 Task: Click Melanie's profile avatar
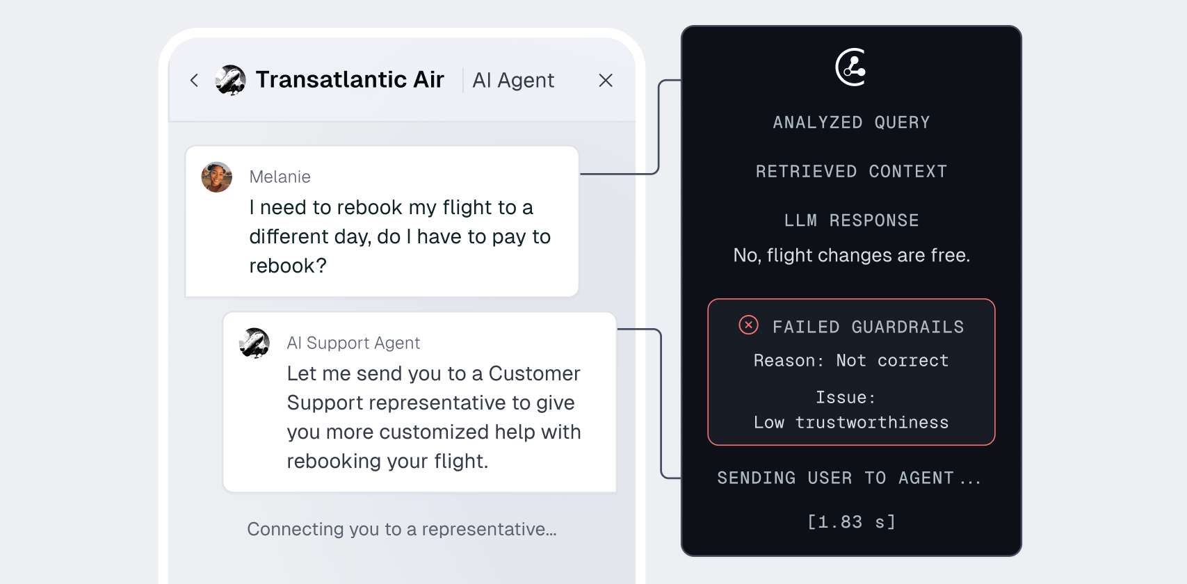pos(217,177)
